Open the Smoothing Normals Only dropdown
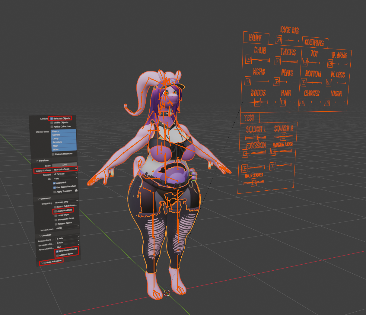The height and width of the screenshot is (315, 366). pos(66,202)
